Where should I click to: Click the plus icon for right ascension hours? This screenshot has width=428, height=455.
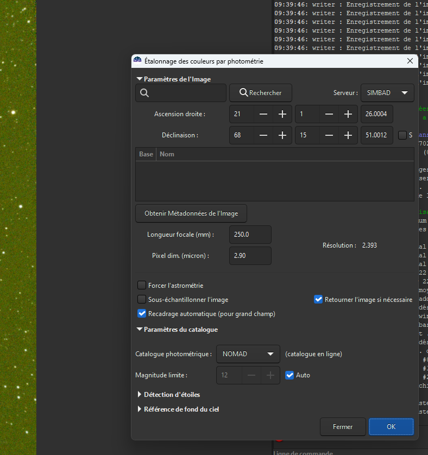point(282,115)
